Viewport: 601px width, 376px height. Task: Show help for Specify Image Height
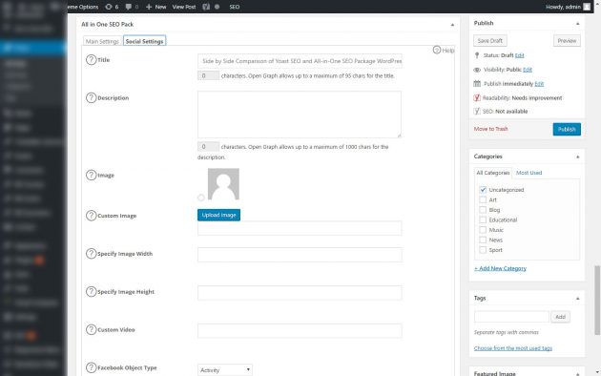91,291
